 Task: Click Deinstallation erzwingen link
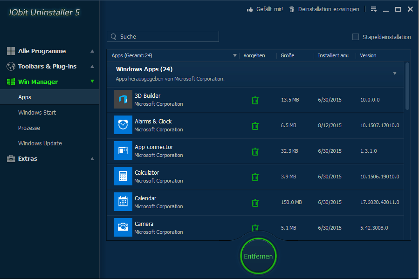click(x=329, y=9)
